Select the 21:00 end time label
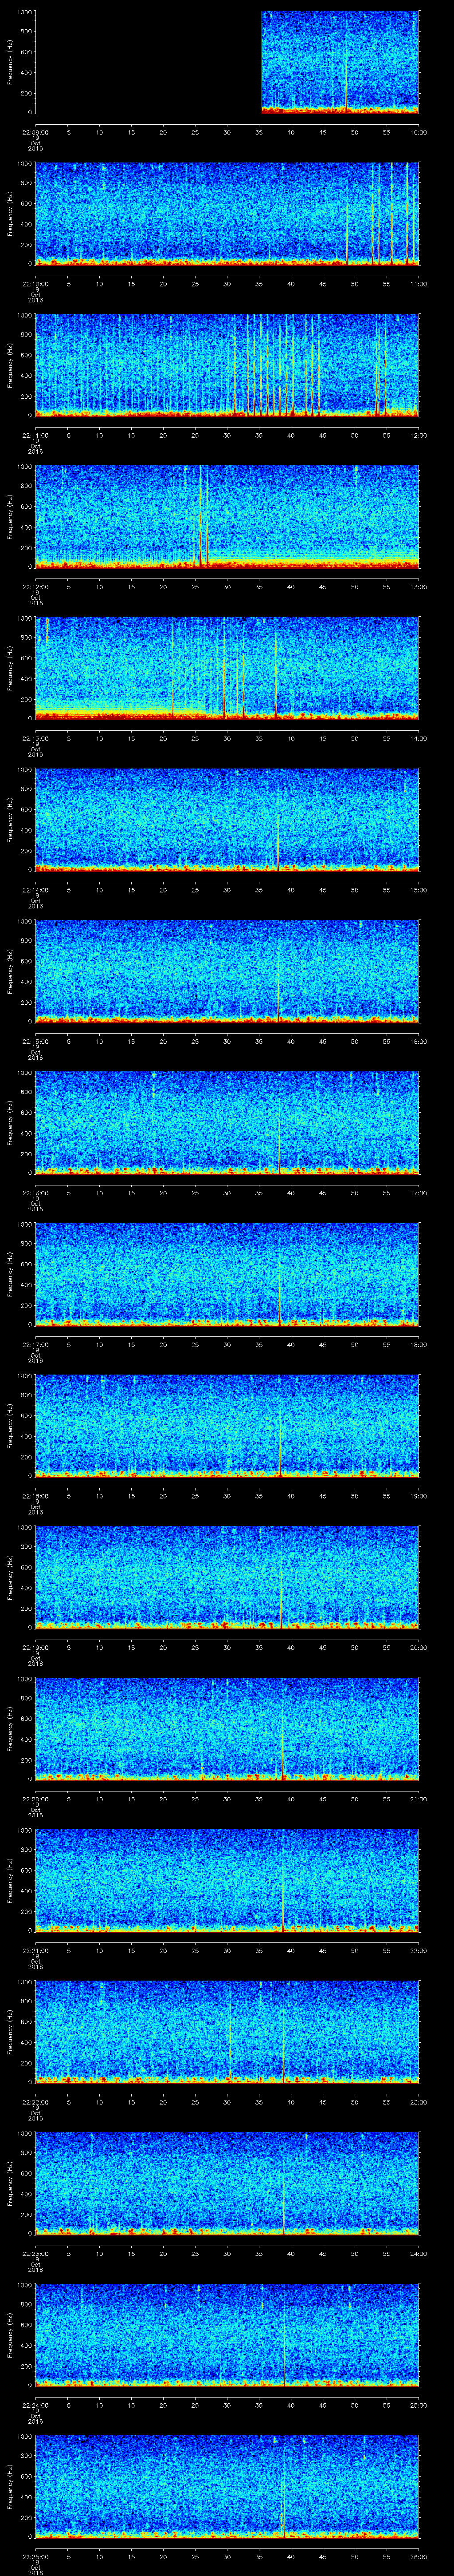The height and width of the screenshot is (2576, 454). pos(419,1799)
